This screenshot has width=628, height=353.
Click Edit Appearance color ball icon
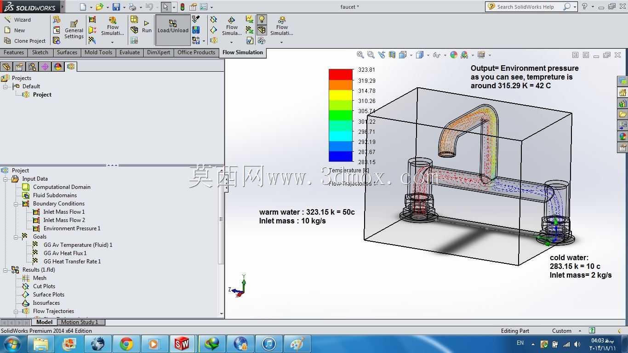point(454,55)
